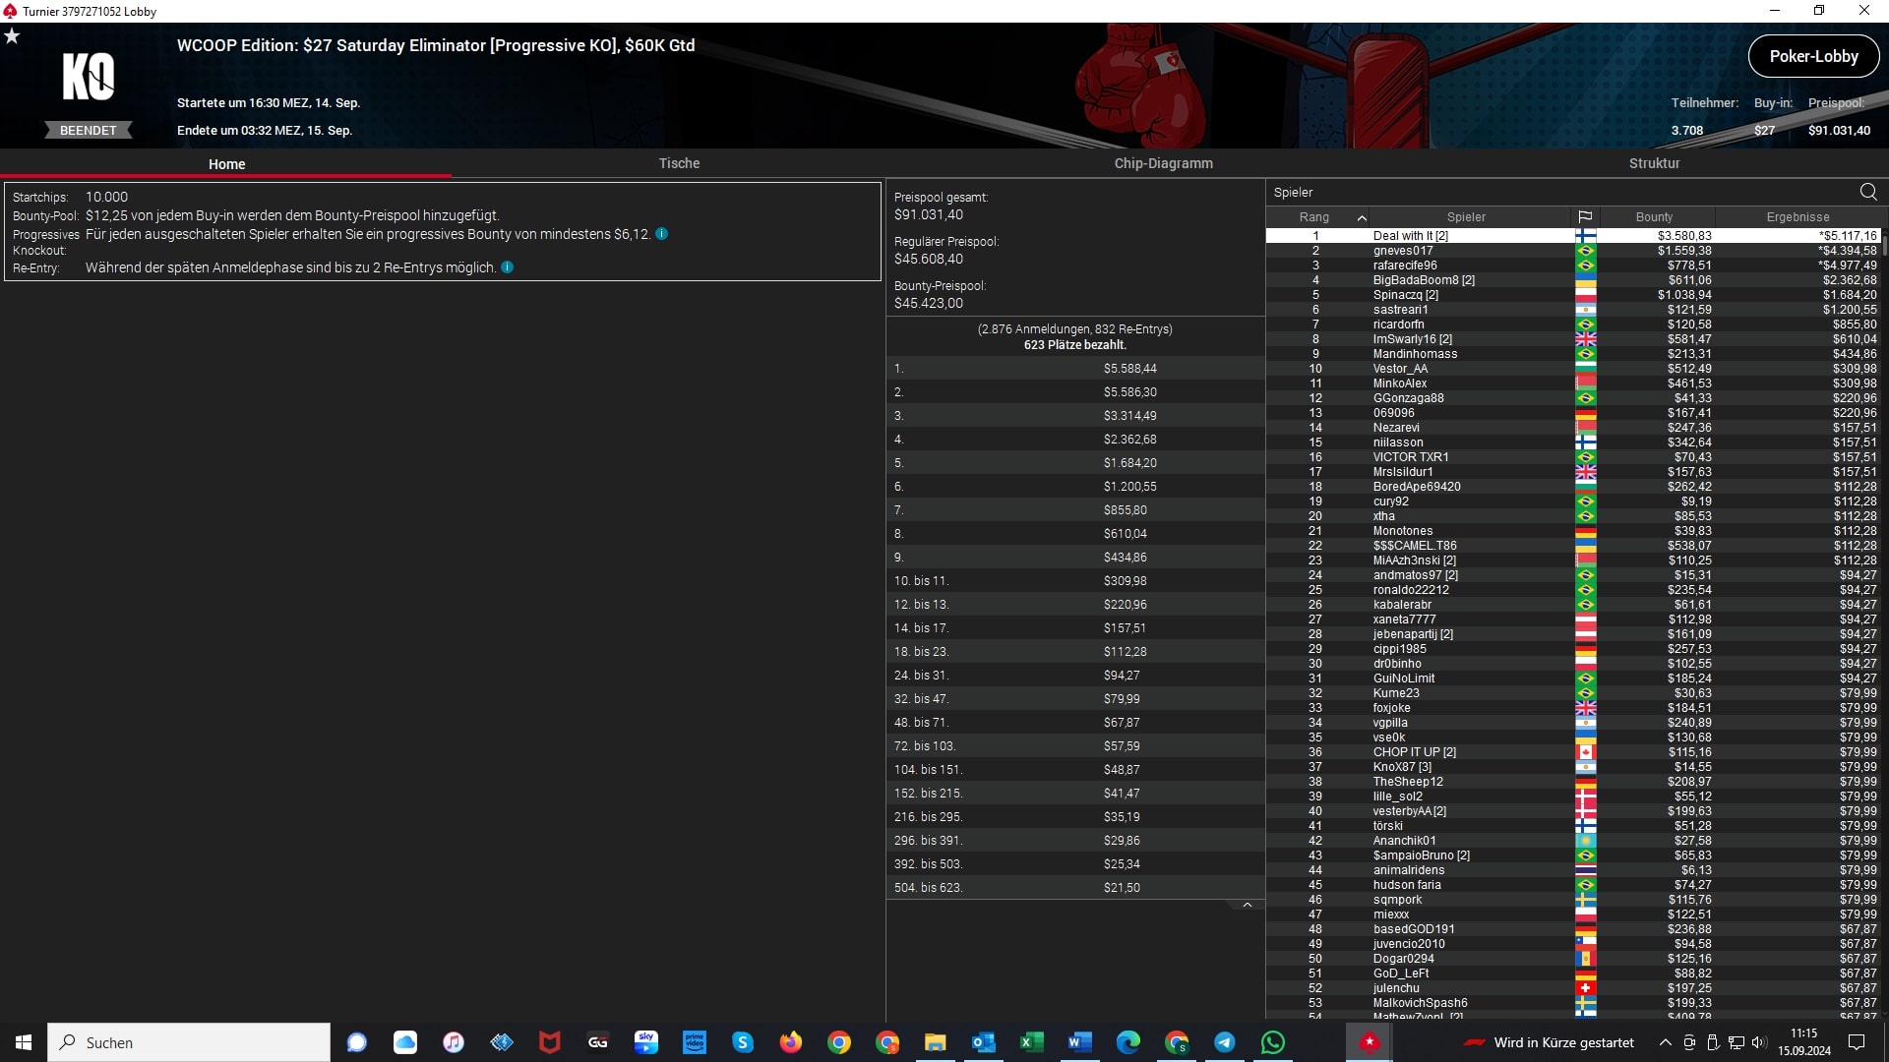Select player gneves017 in the list

(x=1403, y=251)
